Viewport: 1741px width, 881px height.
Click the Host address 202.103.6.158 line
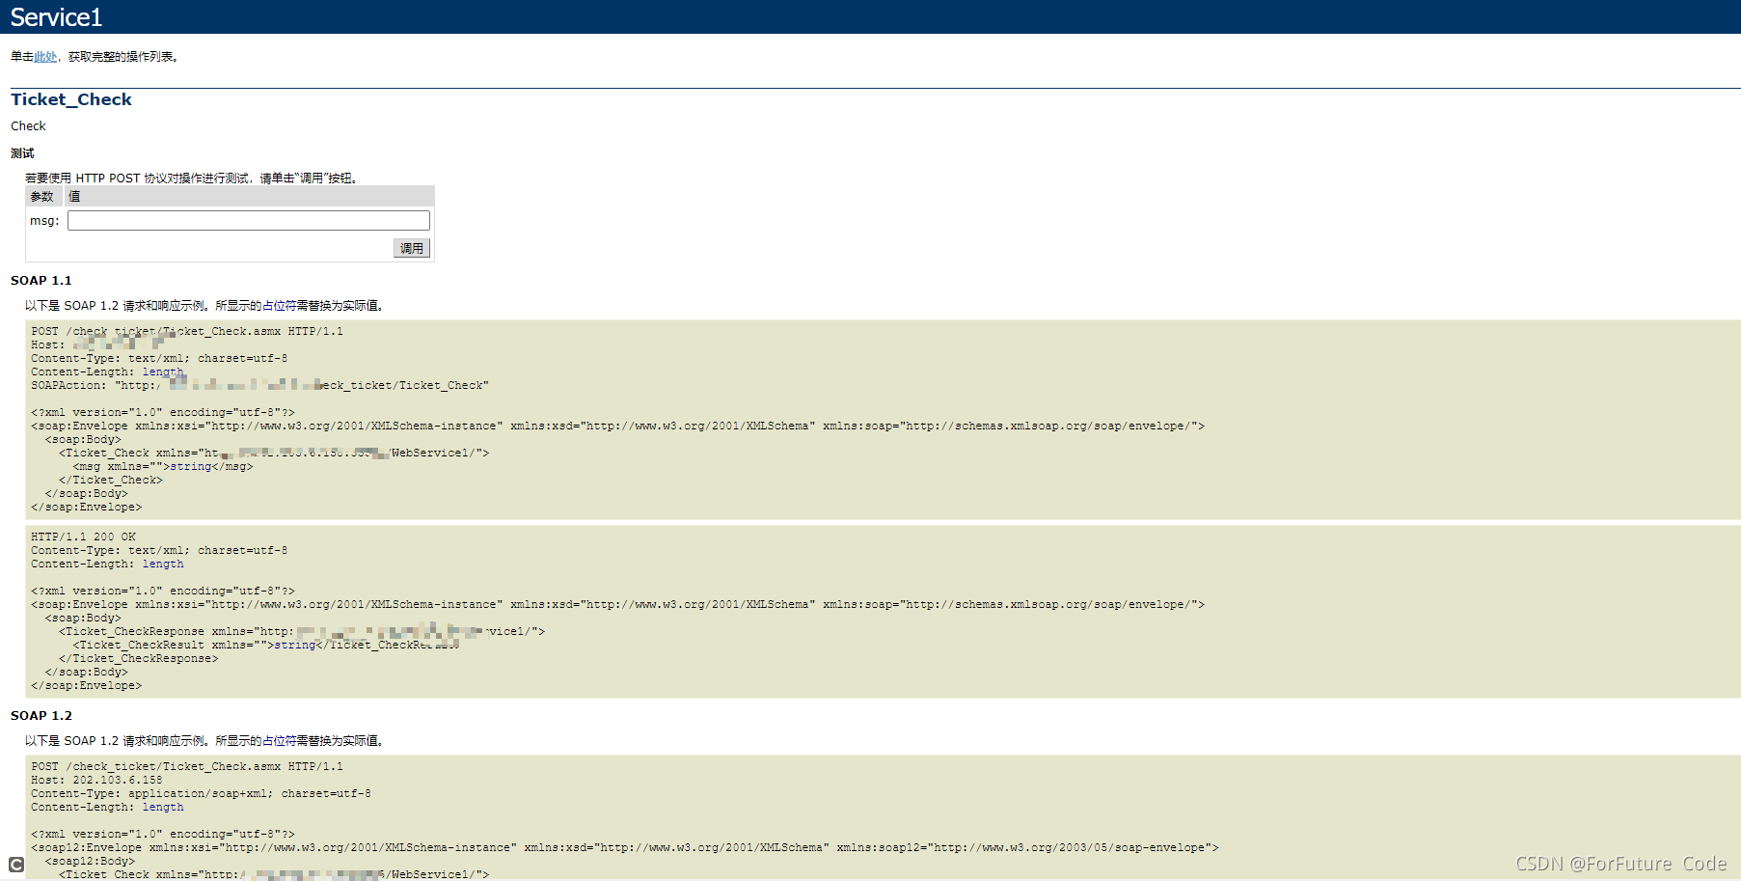(96, 780)
